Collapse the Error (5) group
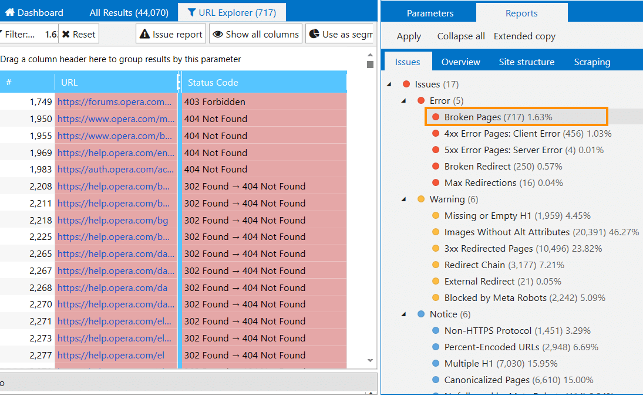643x396 pixels. (x=404, y=100)
